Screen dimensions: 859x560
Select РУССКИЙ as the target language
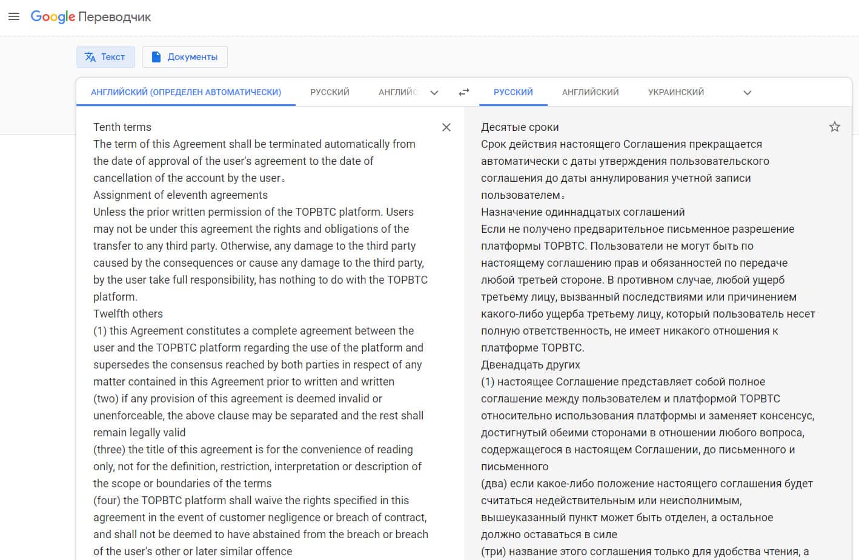click(x=513, y=92)
